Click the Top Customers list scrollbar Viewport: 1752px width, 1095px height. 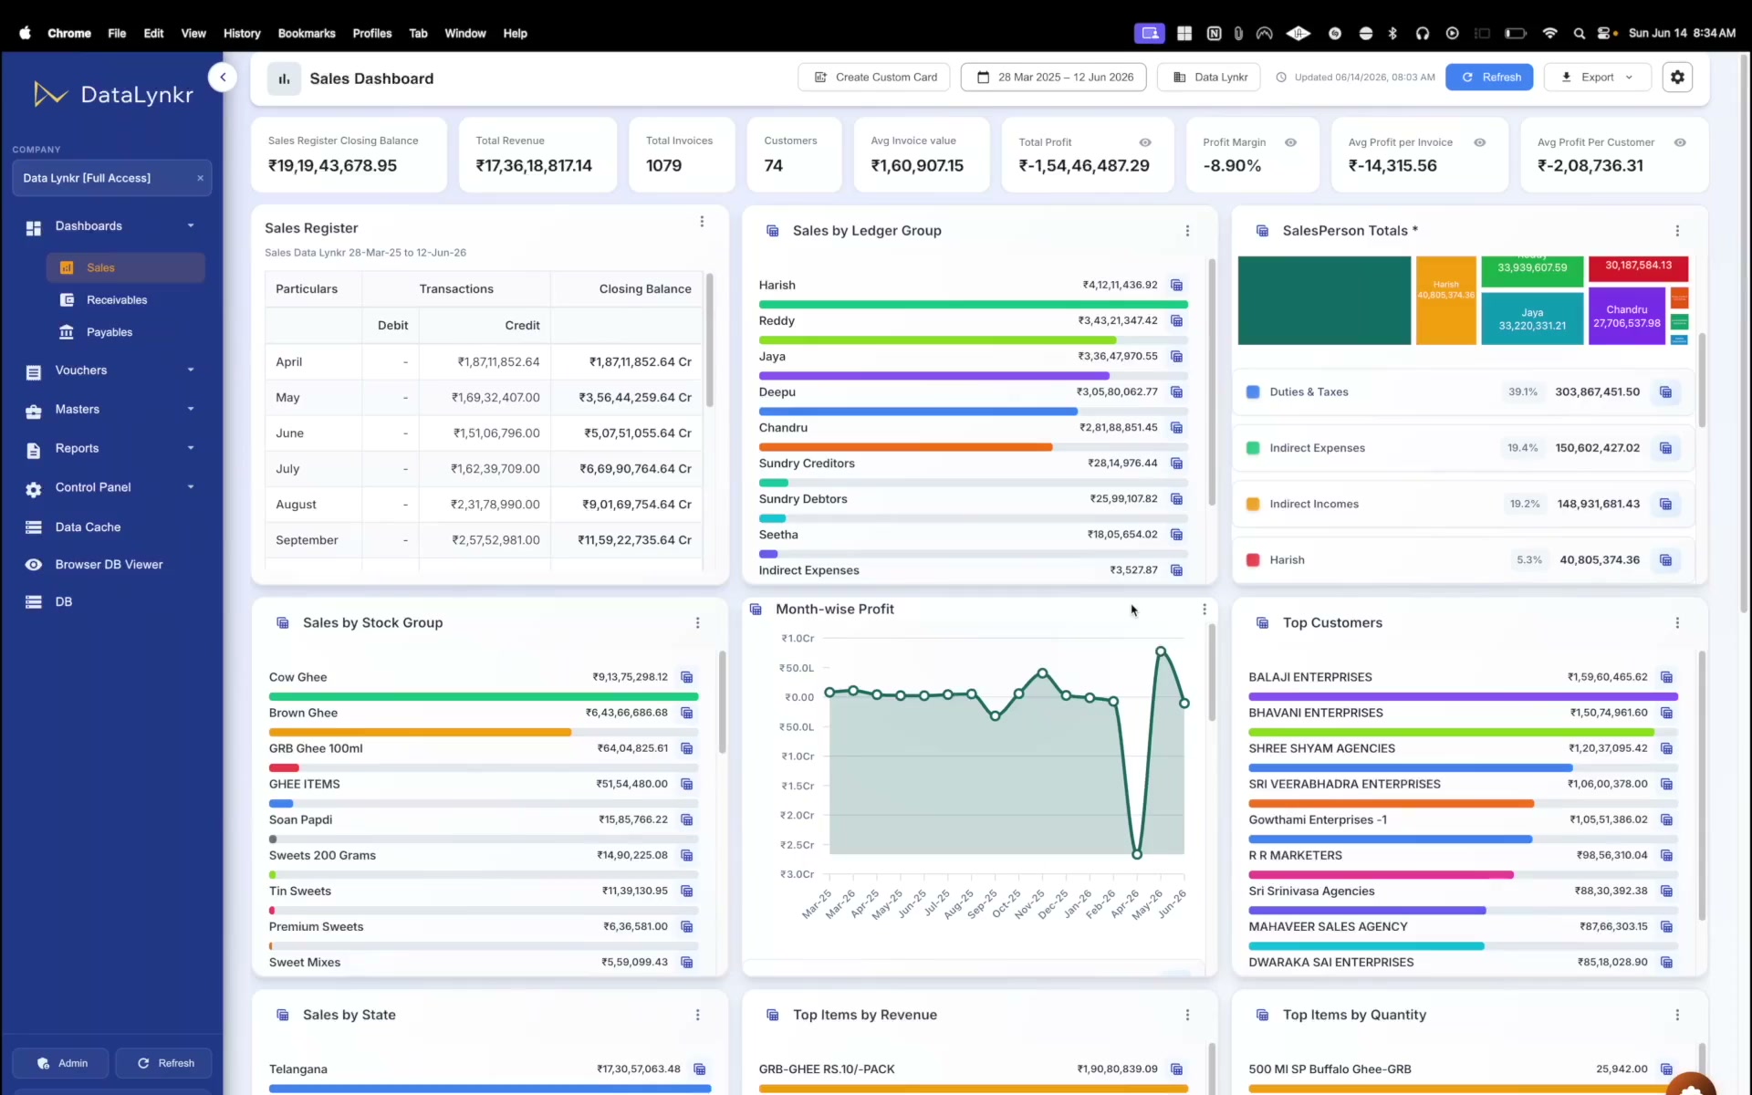[x=1701, y=785]
